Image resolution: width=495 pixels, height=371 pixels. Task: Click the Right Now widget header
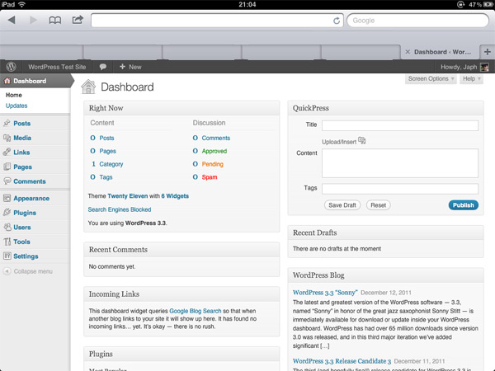[181, 108]
